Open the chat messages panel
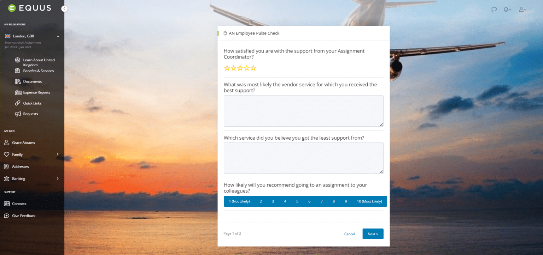Viewport: 543px width, 255px height. pyautogui.click(x=494, y=9)
